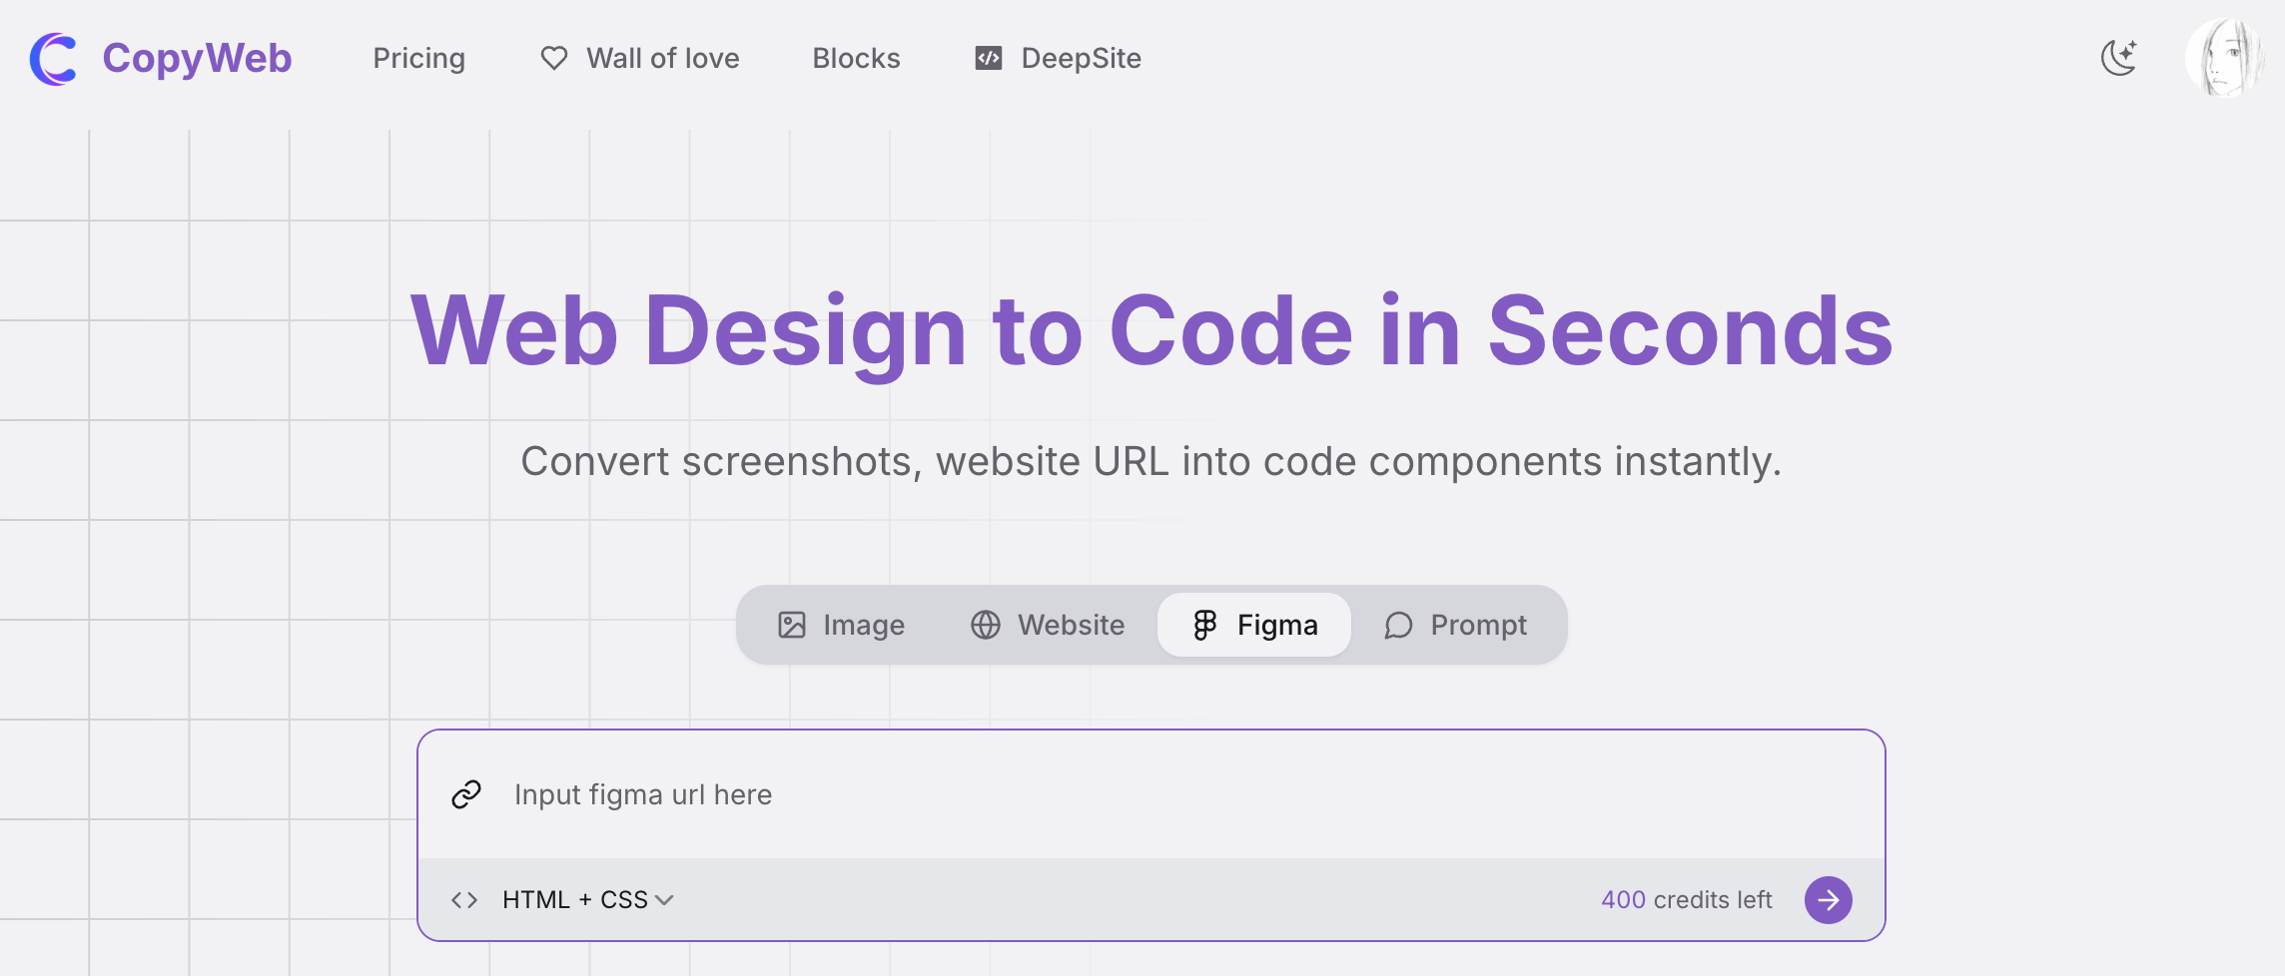Switch to the Website tab

pyautogui.click(x=1048, y=625)
